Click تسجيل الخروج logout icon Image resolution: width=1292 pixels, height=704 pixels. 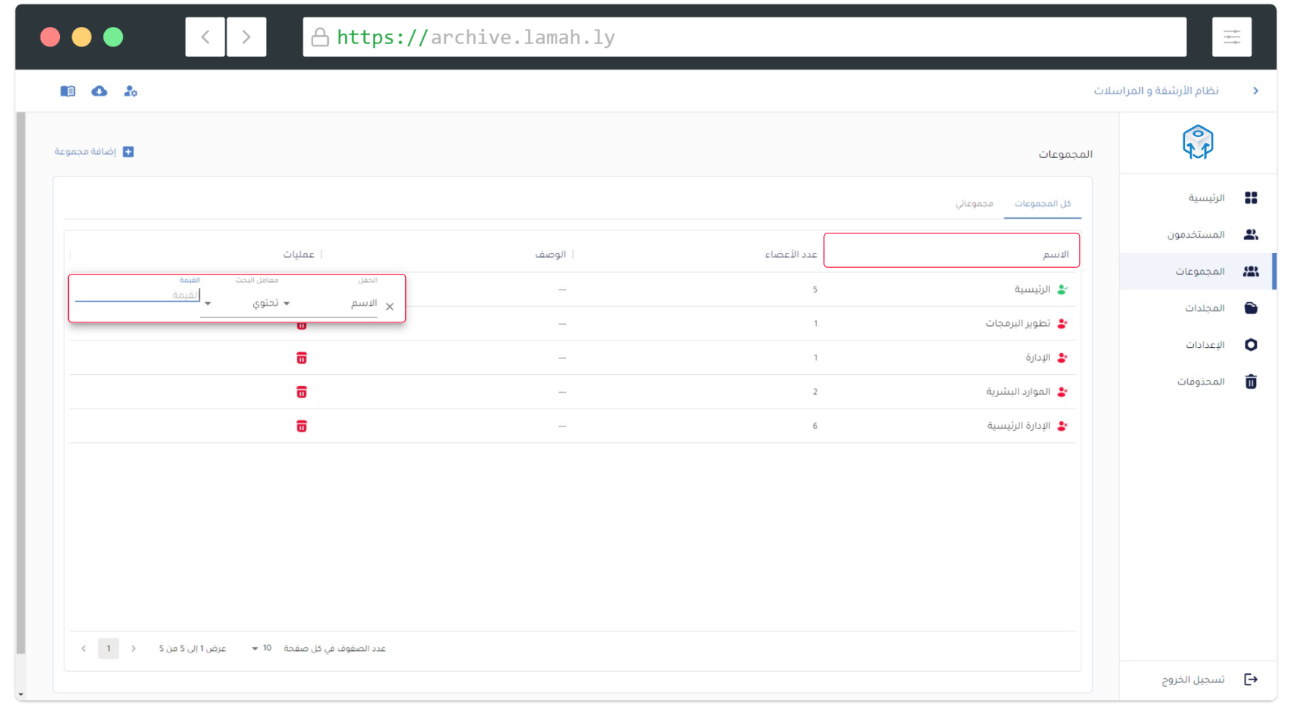1251,679
